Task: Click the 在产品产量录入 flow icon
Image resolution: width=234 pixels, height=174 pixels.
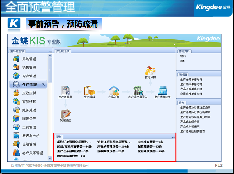Action: point(138,91)
